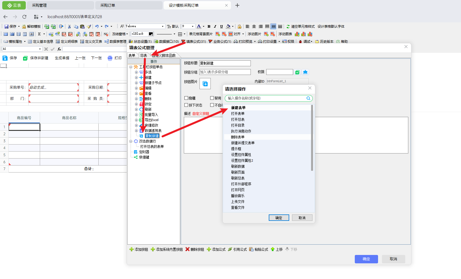The image size is (461, 279).
Task: Click the 历史版本 history version button
Action: tap(325, 42)
